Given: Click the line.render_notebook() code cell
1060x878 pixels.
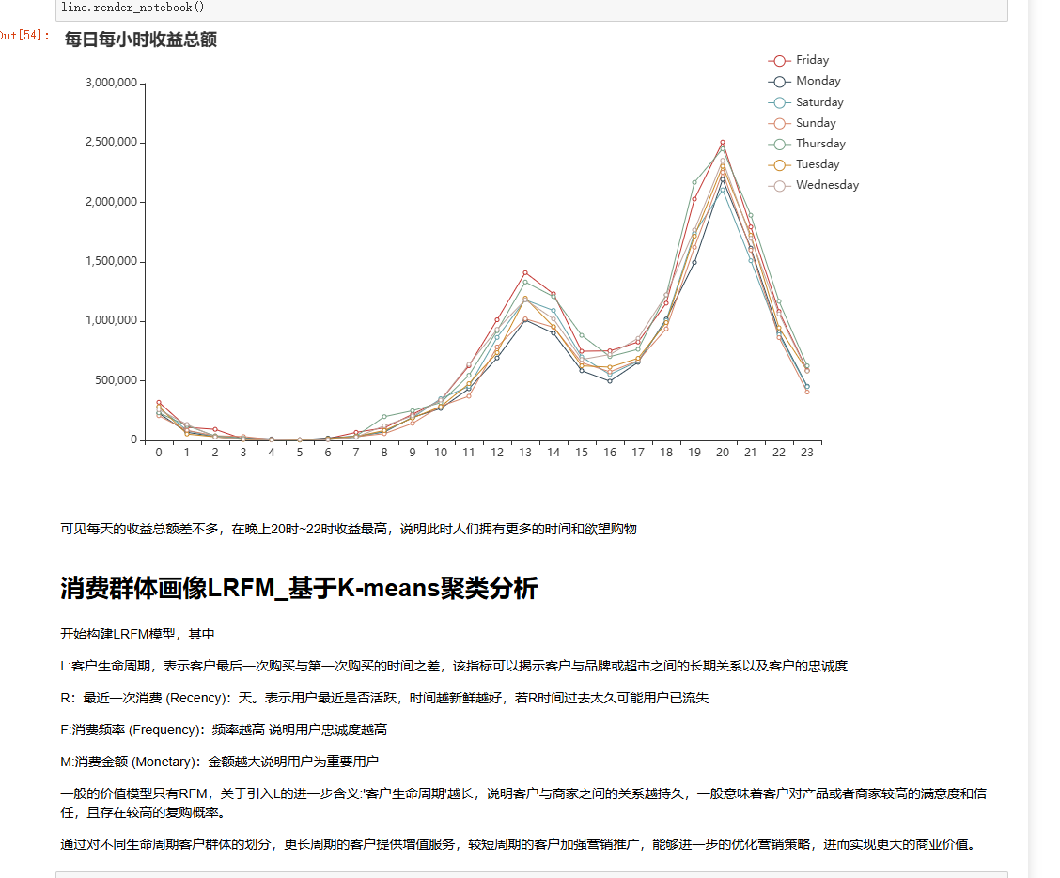Looking at the screenshot, I should [531, 8].
